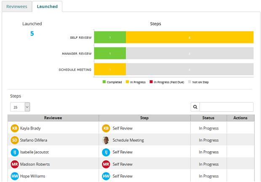Screen dimensions: 261x182
Task: Toggle the Not on Step gray swatch
Action: click(x=189, y=82)
